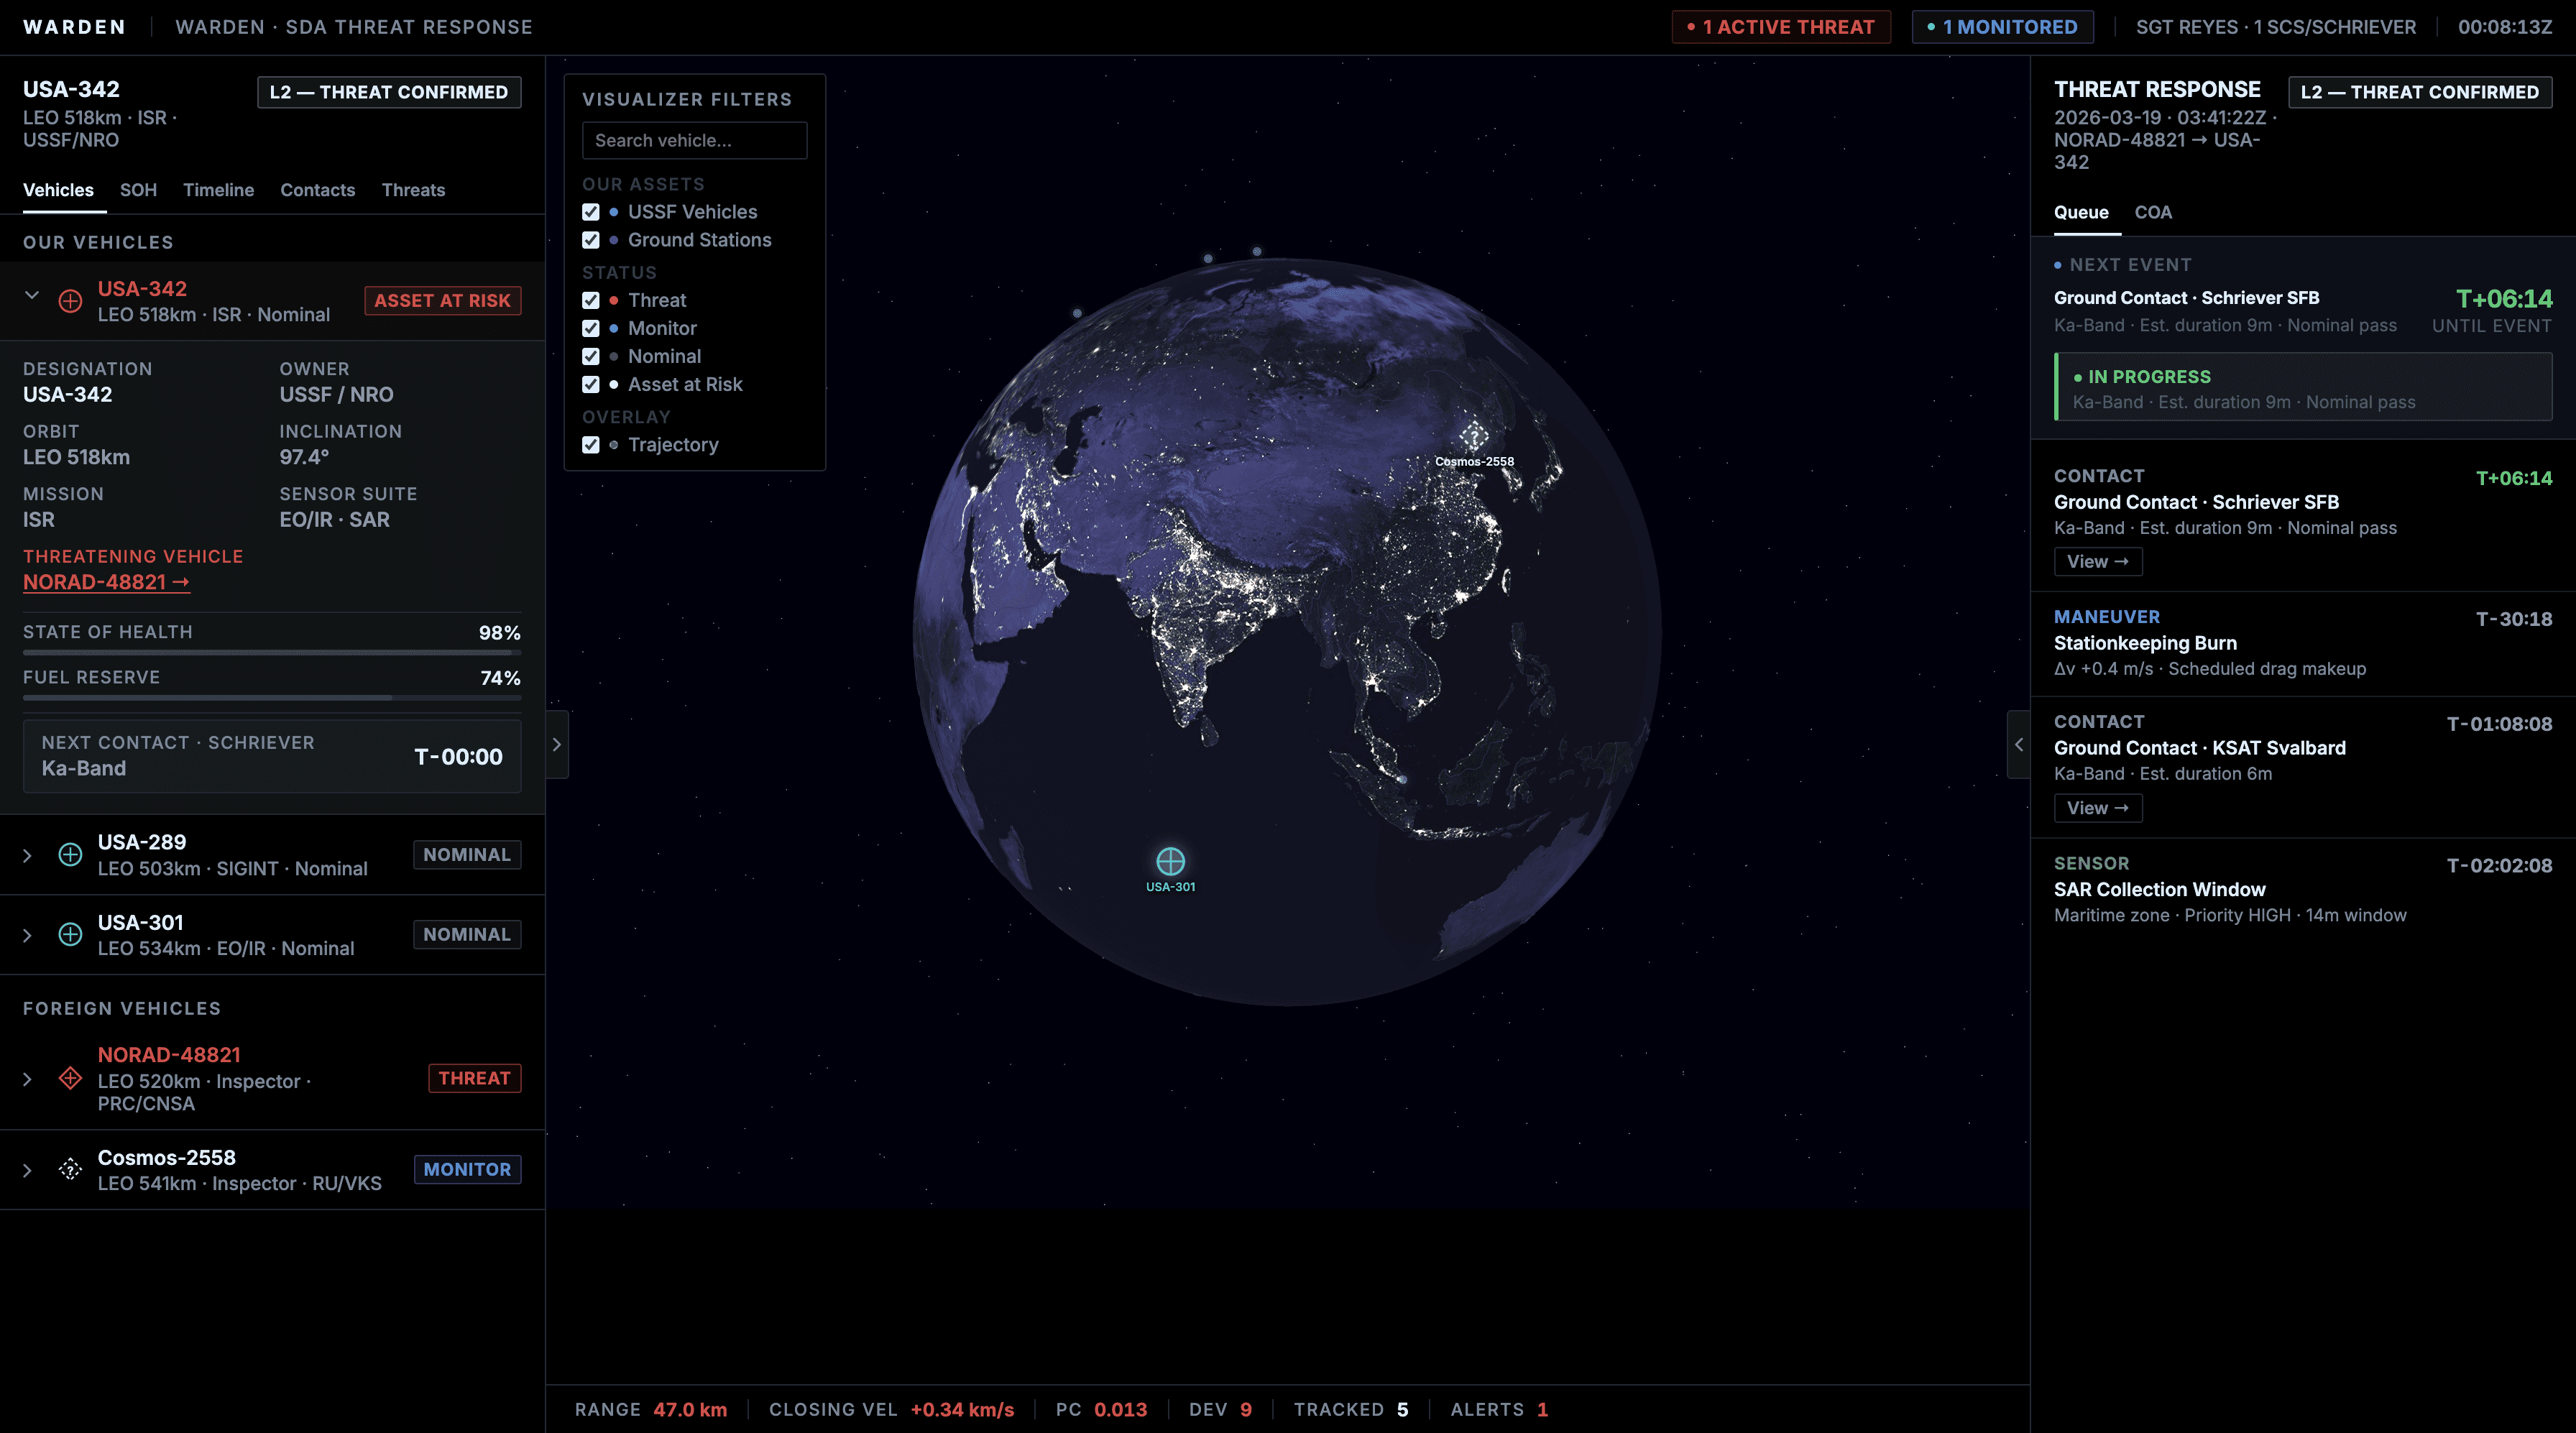Click the USA-342 crosshair satellite icon
Viewport: 2576px width, 1433px height.
click(70, 301)
